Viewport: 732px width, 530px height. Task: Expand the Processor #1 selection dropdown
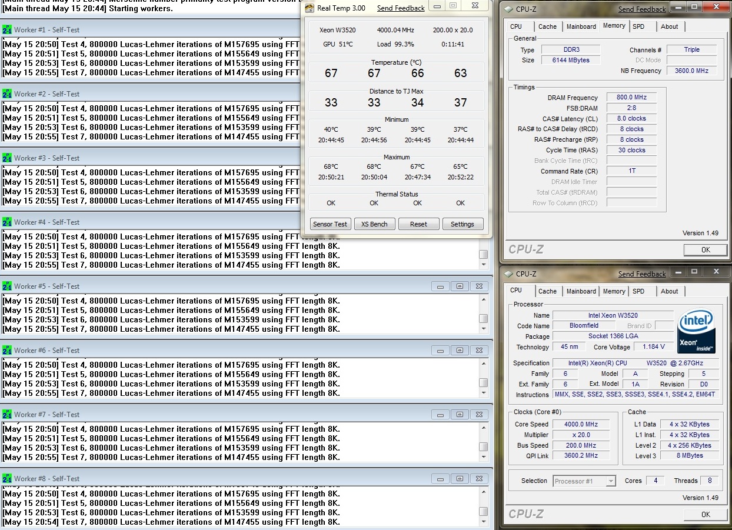pyautogui.click(x=611, y=481)
